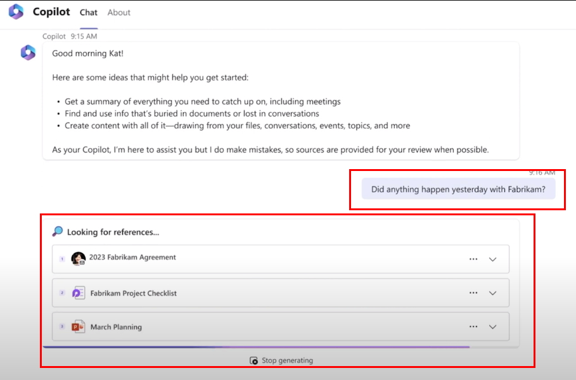Click the 'Looking for references...' status text
Viewport: 576px width, 380px height.
tap(113, 232)
